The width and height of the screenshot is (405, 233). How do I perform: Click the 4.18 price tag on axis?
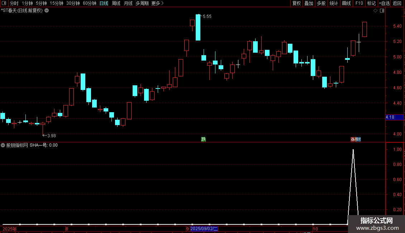pyautogui.click(x=394, y=117)
